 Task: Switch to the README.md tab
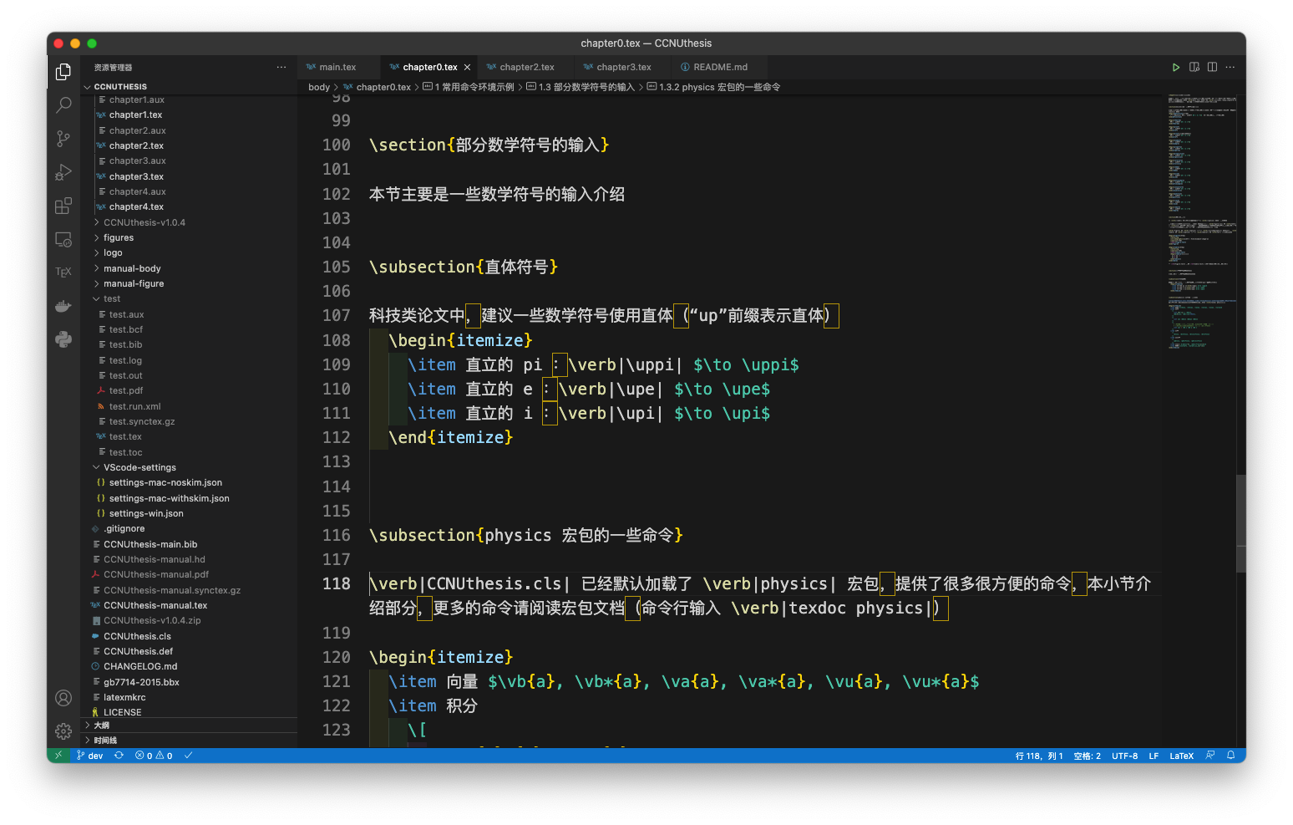click(720, 68)
